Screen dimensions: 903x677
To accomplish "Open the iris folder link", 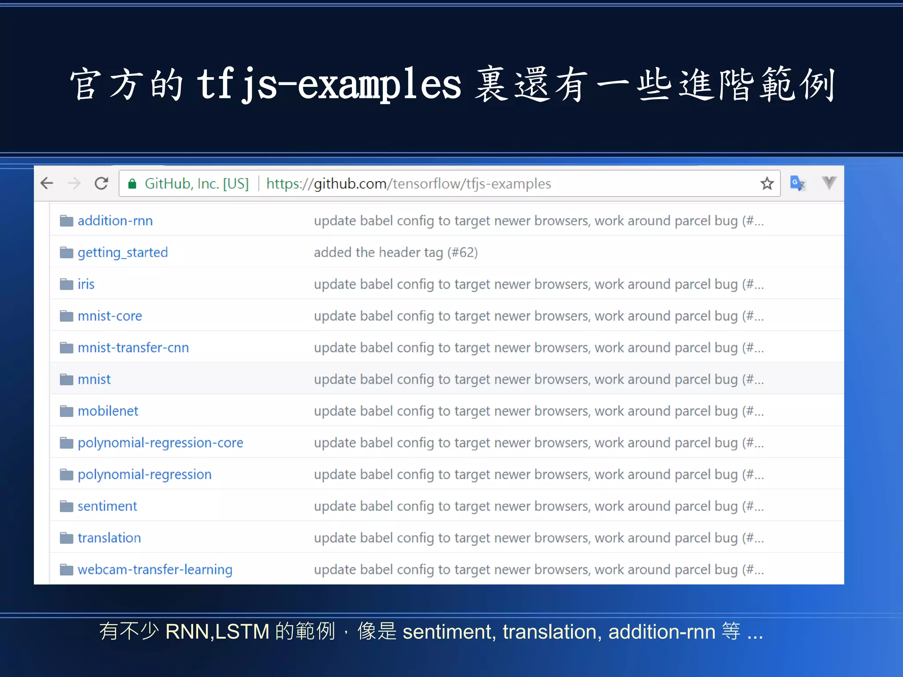I will 86,284.
